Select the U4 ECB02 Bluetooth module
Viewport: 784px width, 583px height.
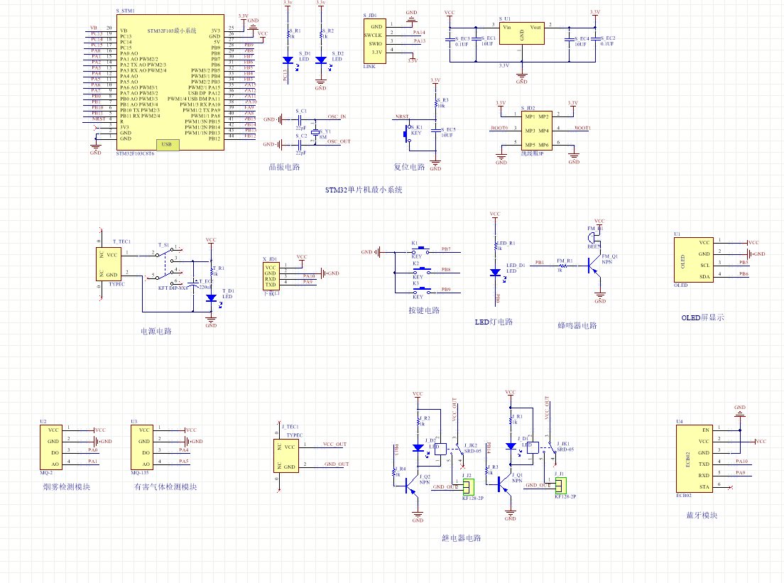click(695, 459)
